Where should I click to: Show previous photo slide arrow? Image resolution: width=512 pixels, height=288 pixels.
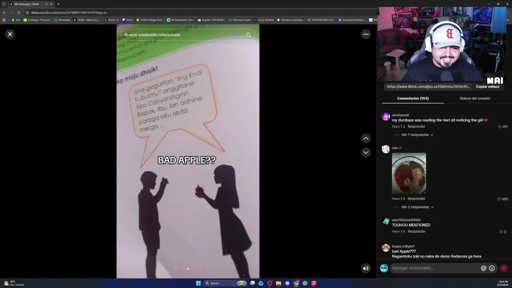click(x=176, y=269)
